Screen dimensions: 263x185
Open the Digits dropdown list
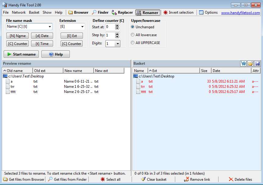[x=117, y=44]
